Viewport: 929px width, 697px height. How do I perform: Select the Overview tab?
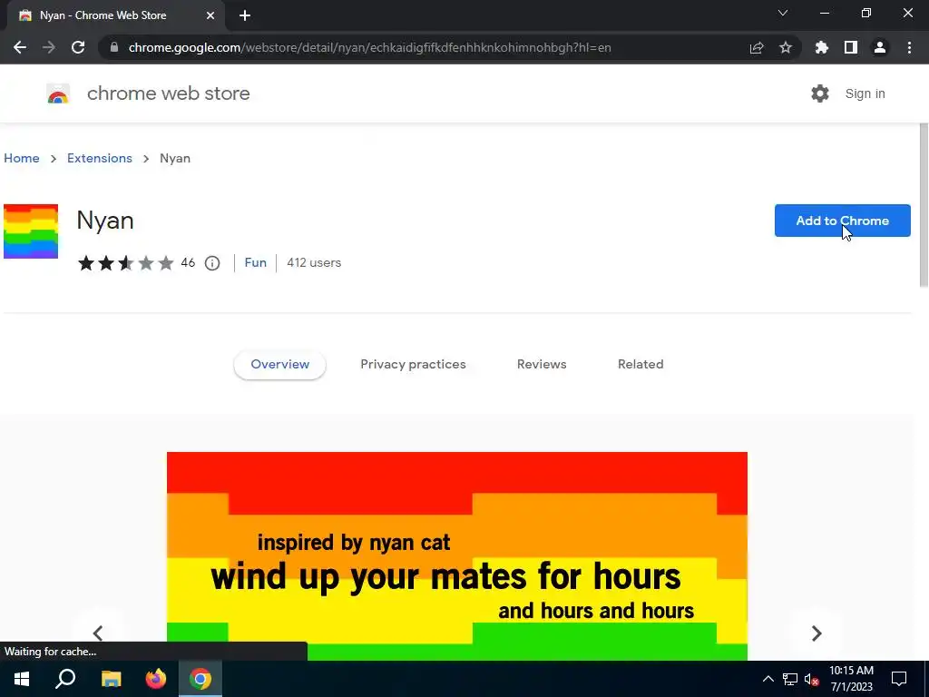pos(279,365)
